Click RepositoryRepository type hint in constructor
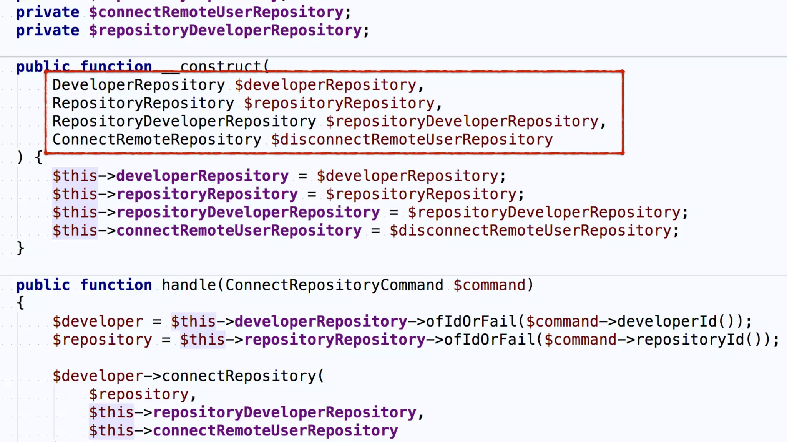The image size is (787, 442). pyautogui.click(x=143, y=103)
